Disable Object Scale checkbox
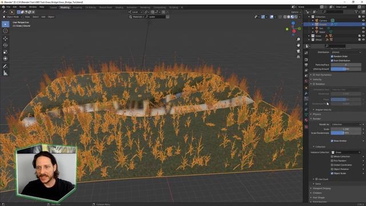The height and width of the screenshot is (206, 366). 332,173
